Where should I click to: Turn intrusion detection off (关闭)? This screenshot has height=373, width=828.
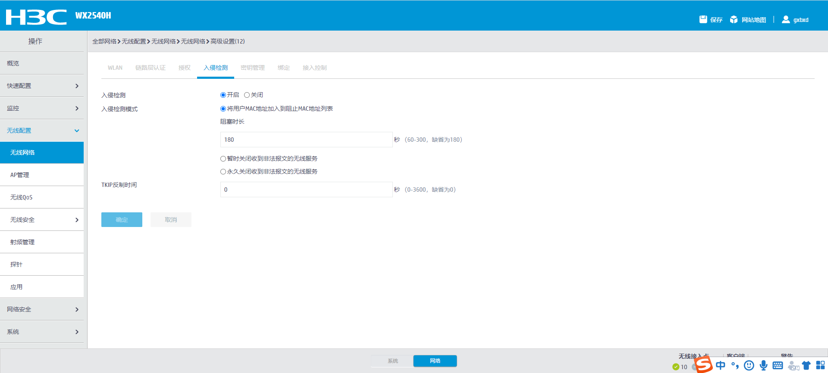pos(247,95)
